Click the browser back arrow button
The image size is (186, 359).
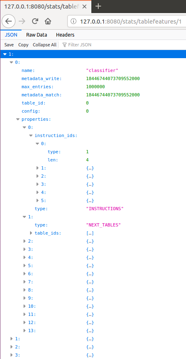(9, 22)
